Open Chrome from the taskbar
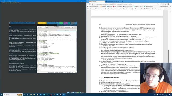 (31, 95)
